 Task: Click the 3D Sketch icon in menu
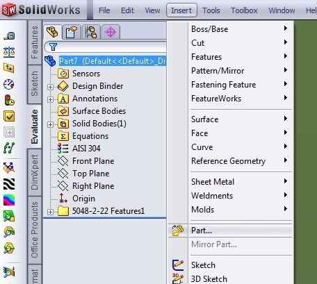click(x=178, y=278)
